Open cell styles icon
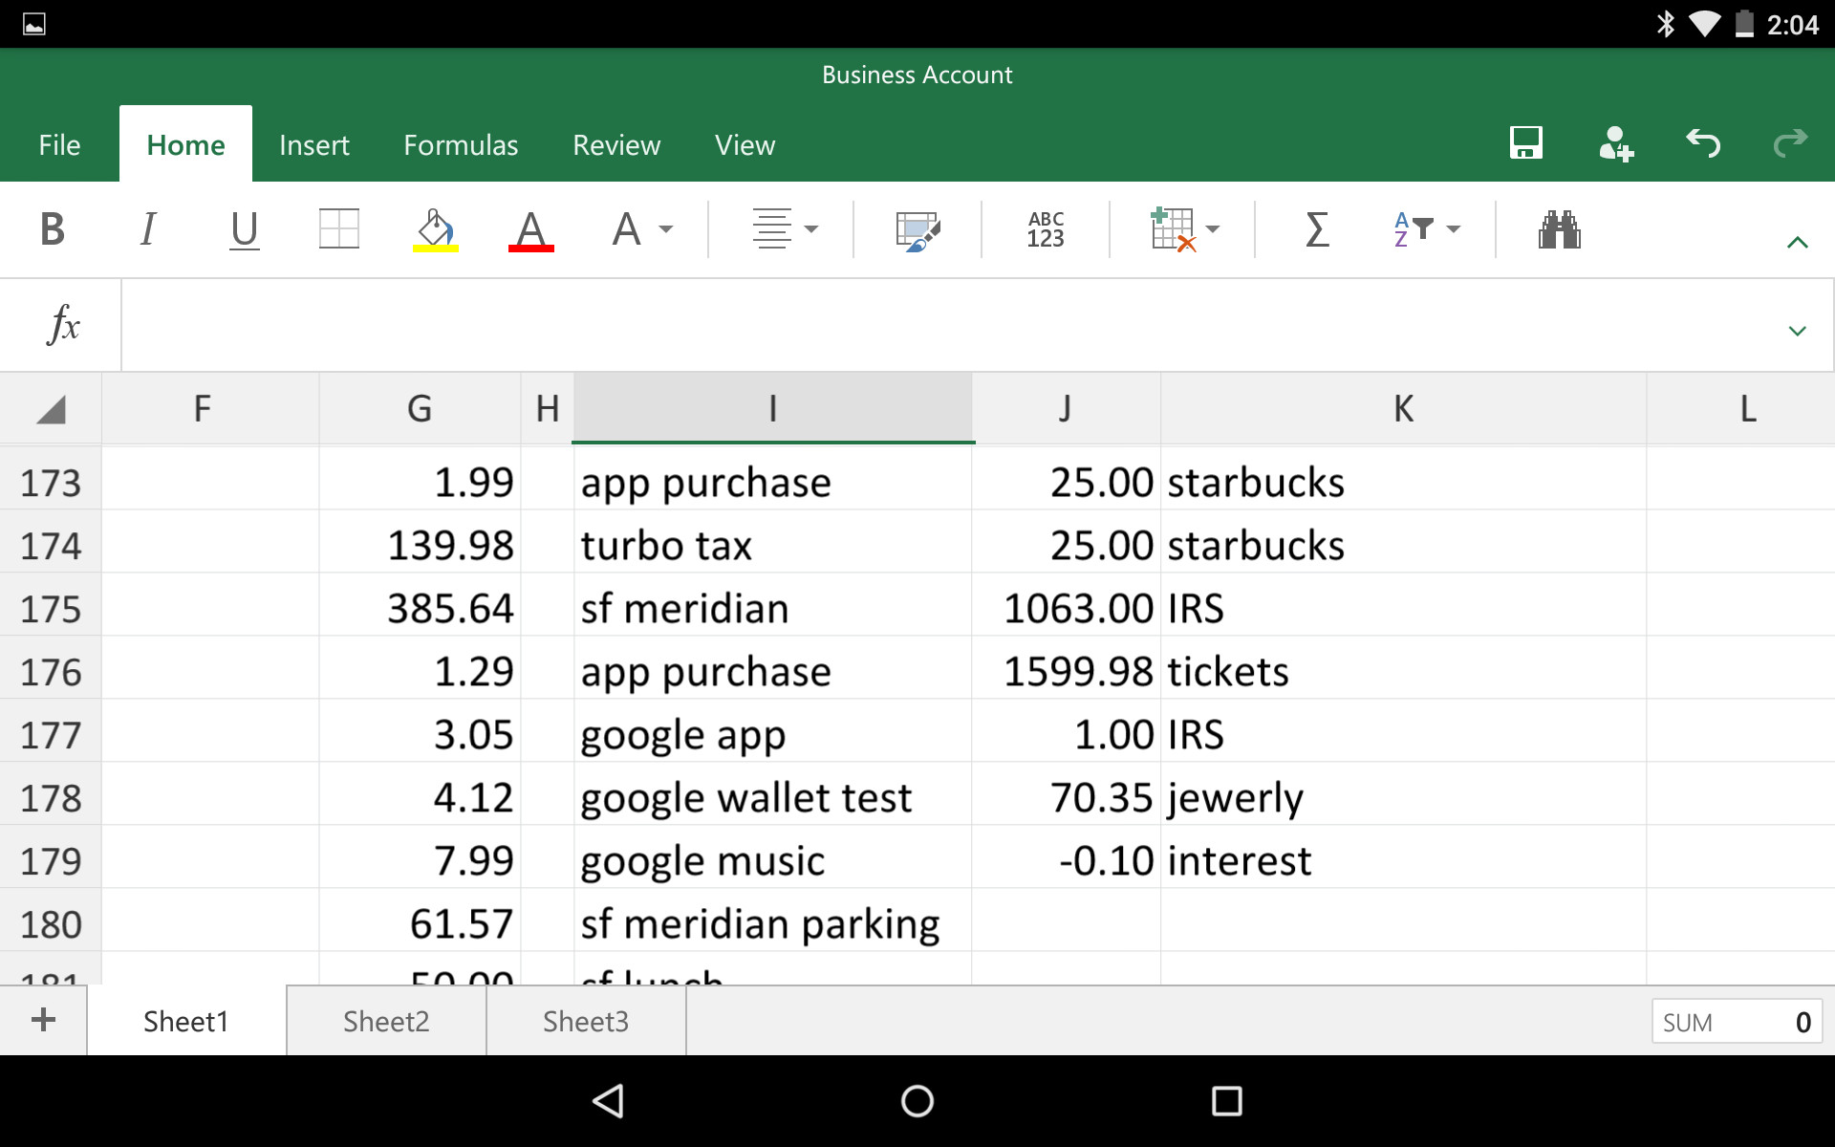The image size is (1835, 1147). (x=917, y=229)
